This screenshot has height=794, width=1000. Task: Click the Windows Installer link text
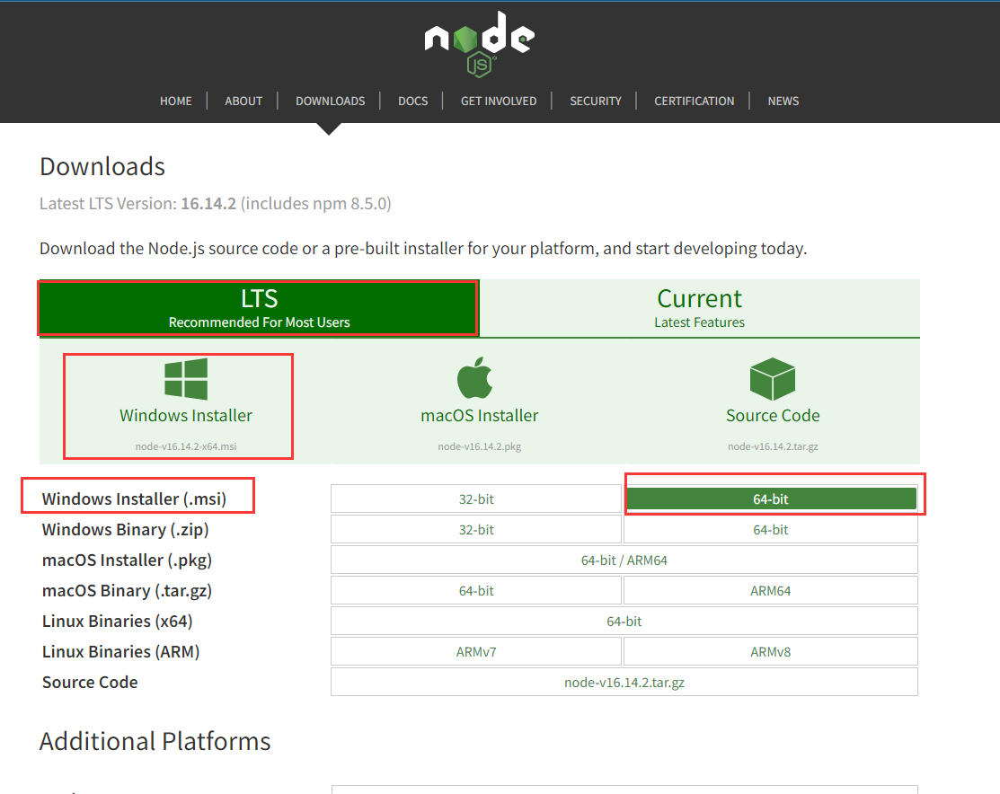click(x=186, y=415)
